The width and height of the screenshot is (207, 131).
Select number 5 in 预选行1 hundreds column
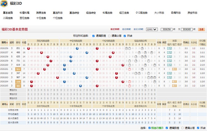tap(45, 90)
